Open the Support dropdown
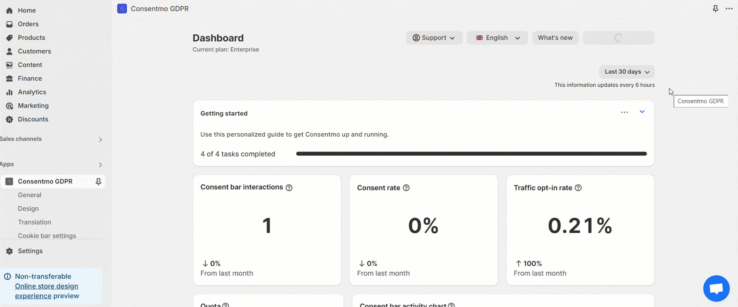The width and height of the screenshot is (738, 307). point(434,38)
